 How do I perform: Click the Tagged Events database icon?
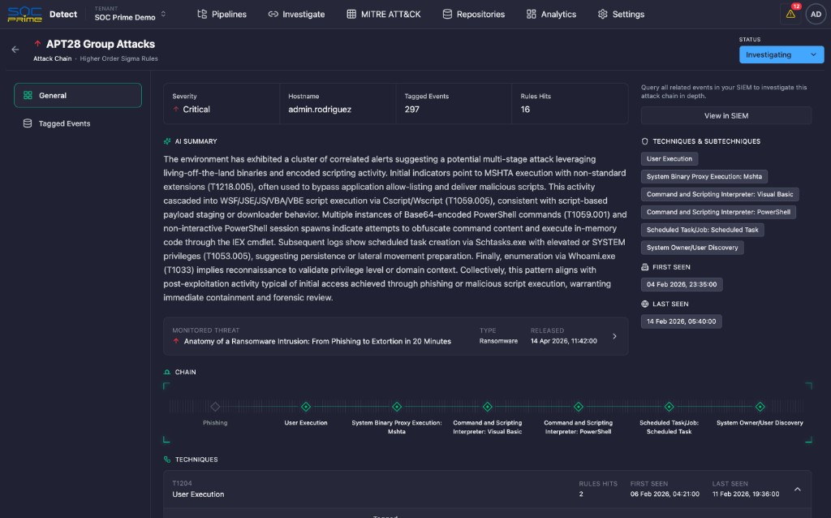point(28,123)
